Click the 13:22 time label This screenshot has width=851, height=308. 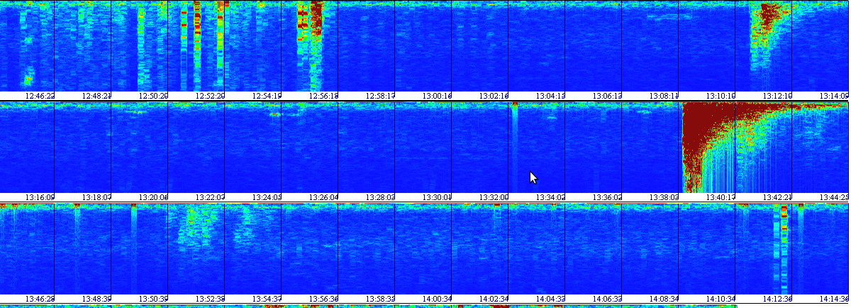(x=210, y=197)
